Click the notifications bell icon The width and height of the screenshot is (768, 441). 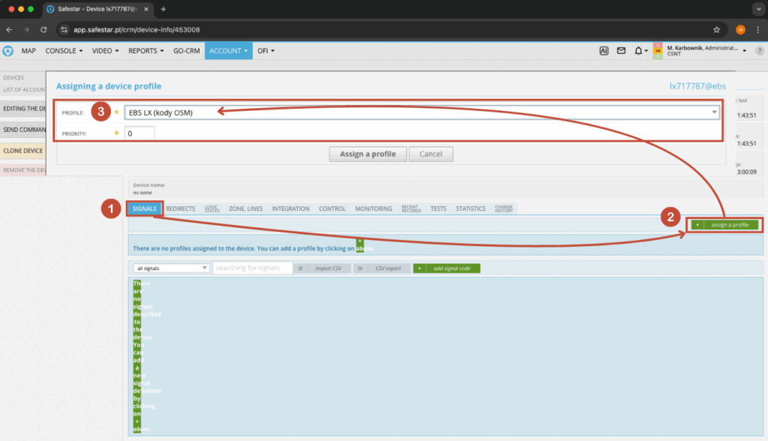tap(638, 51)
